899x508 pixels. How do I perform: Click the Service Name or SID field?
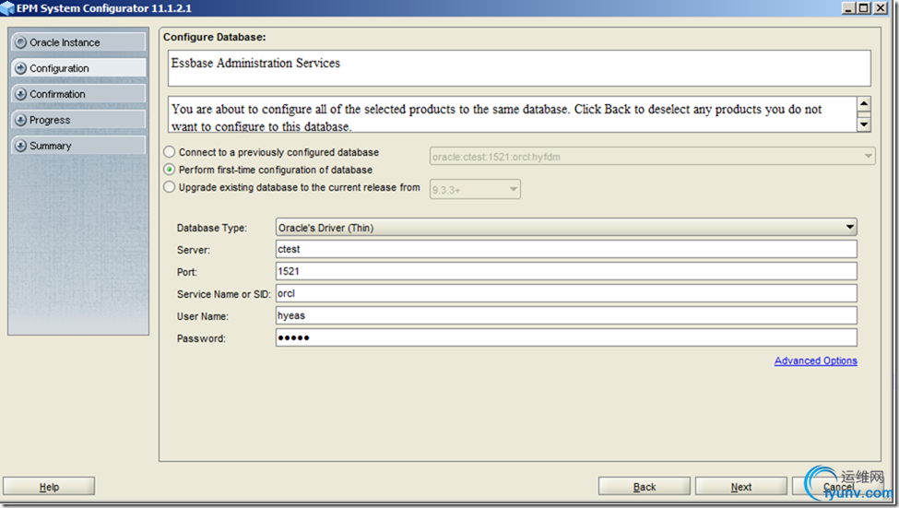[x=566, y=293]
